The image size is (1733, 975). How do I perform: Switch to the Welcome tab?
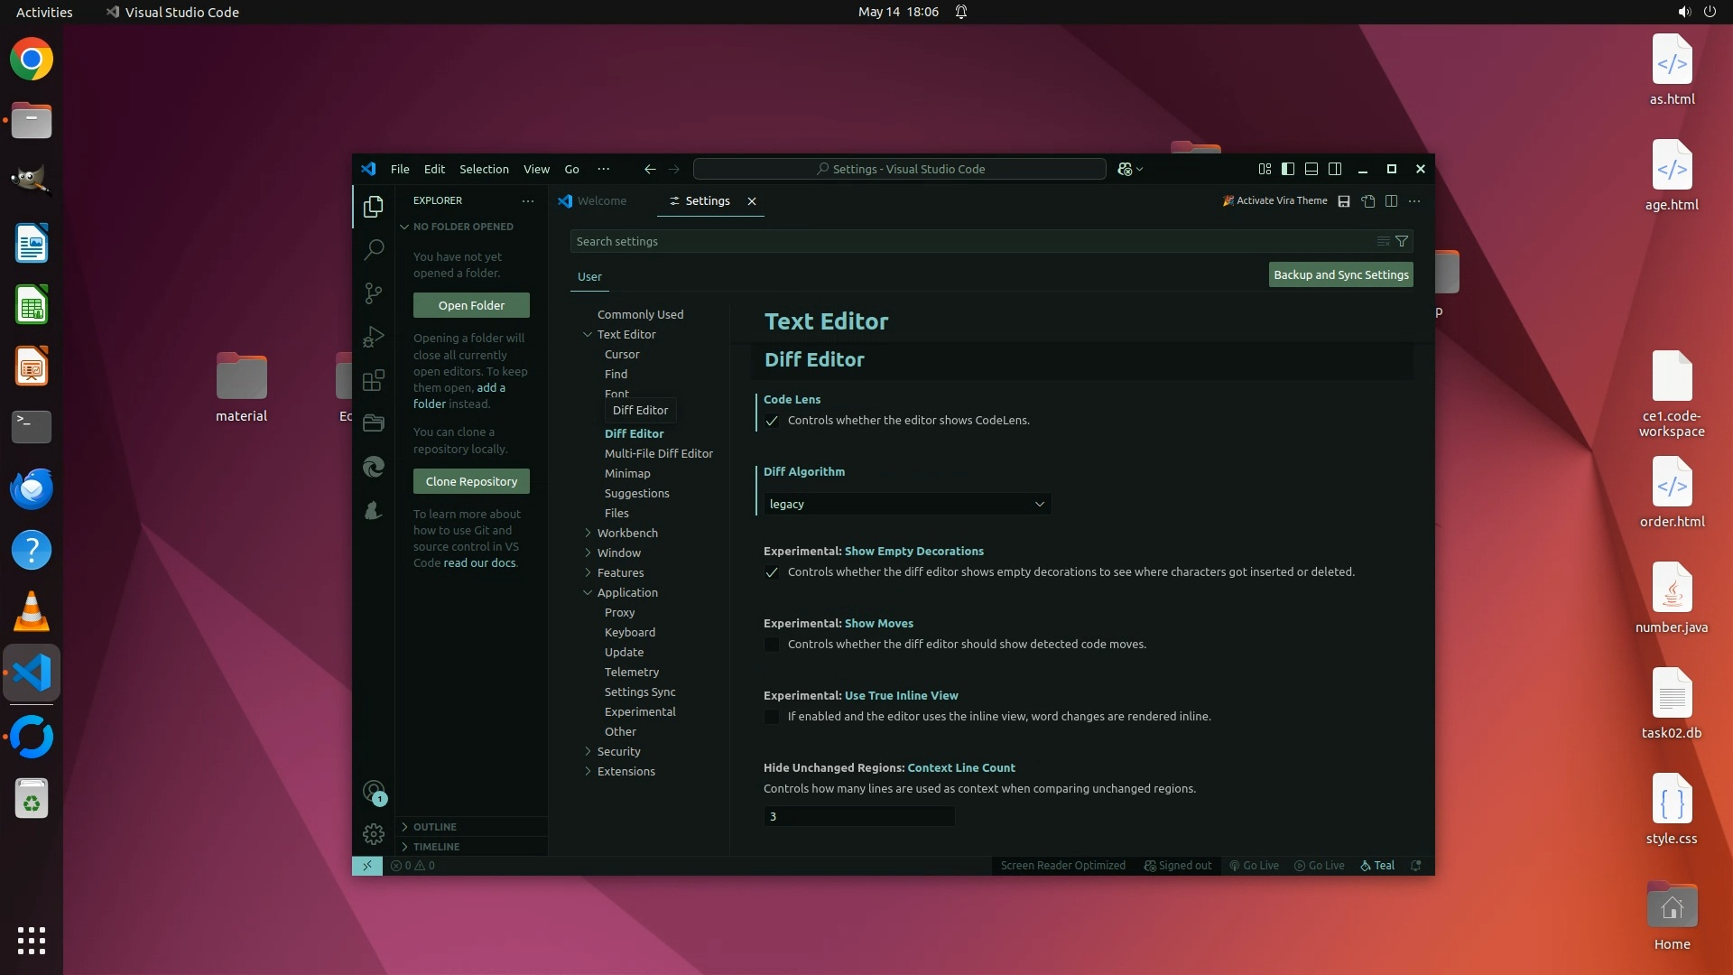601,201
